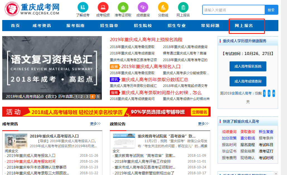Click the 重庆成考网 site logo
The height and width of the screenshot is (175, 287).
[x=32, y=9]
